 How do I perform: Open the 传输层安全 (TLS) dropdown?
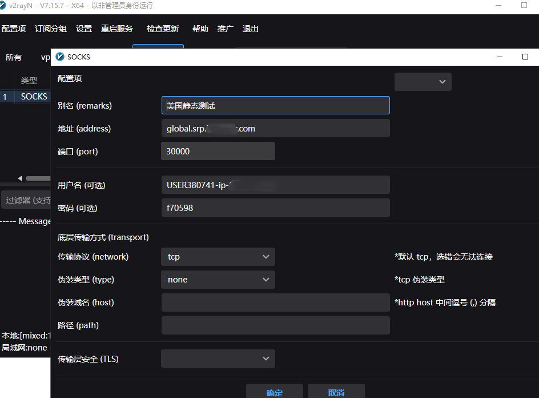(218, 359)
